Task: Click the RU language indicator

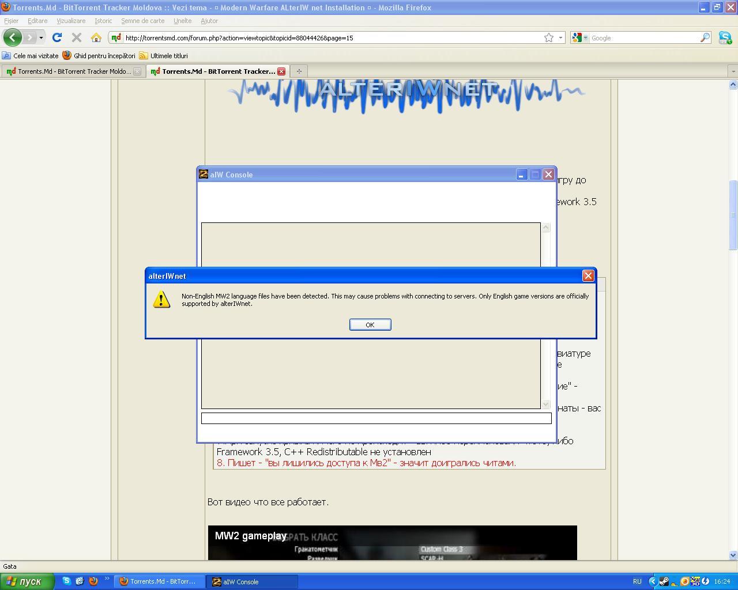Action: pos(637,581)
